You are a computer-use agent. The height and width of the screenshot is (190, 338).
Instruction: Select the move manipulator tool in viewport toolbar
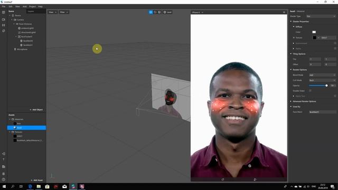(x=151, y=12)
